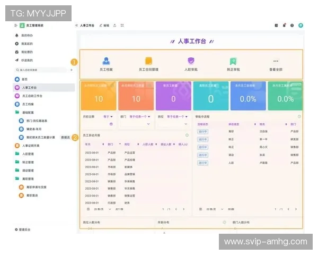The image size is (318, 255).
Task: Open the calendar icon under 月初日期
Action: click(x=111, y=124)
